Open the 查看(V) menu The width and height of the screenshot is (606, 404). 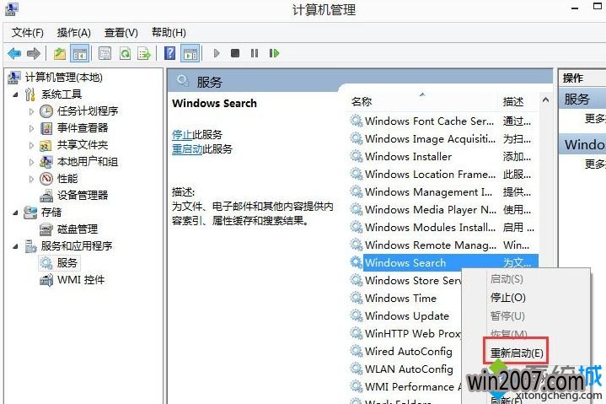pos(121,33)
